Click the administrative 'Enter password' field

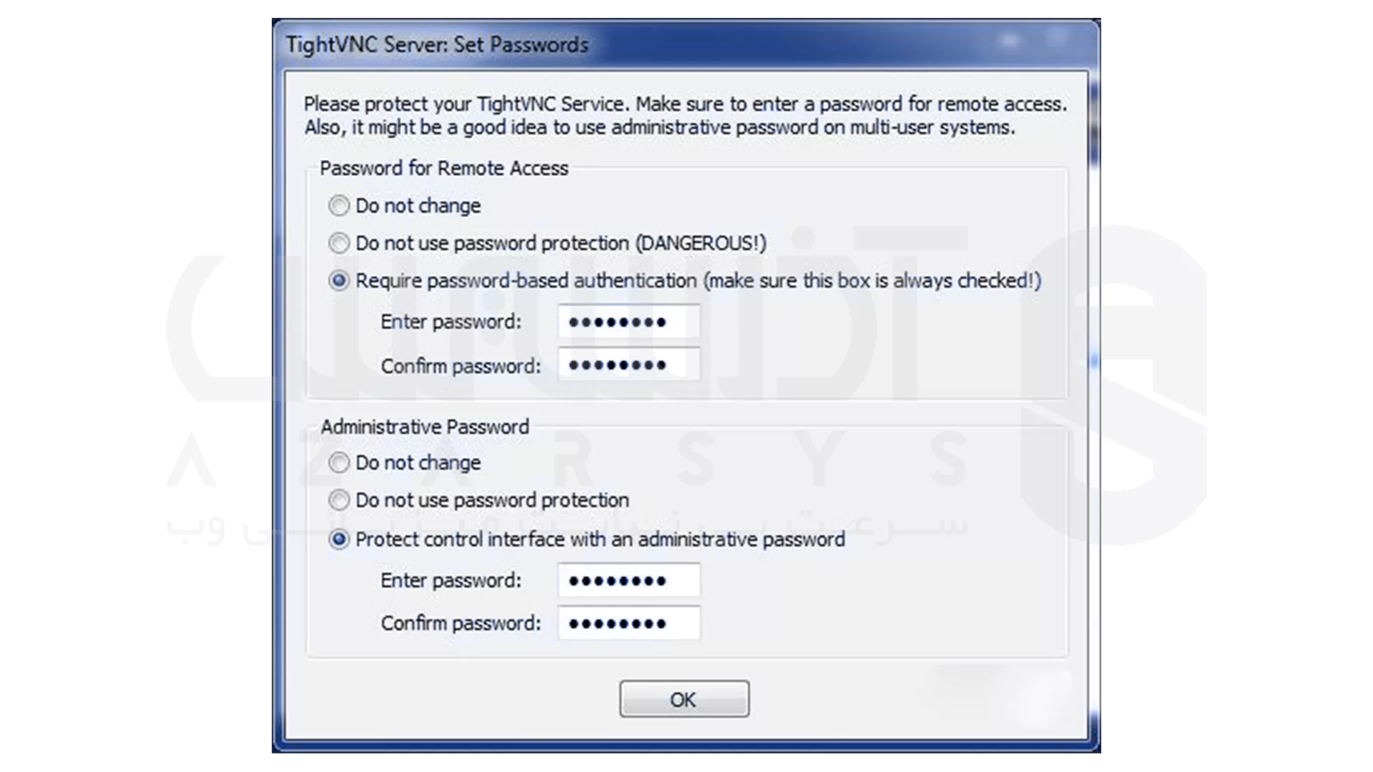pyautogui.click(x=629, y=580)
